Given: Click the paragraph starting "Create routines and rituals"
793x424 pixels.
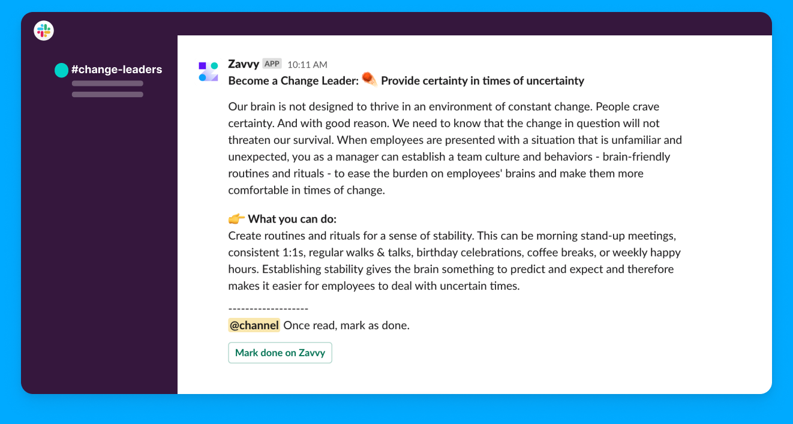Looking at the screenshot, I should pyautogui.click(x=454, y=261).
